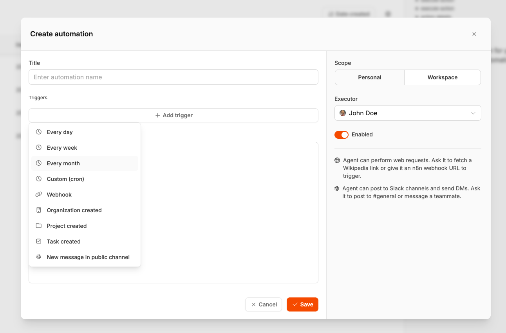Screen dimensions: 506x333
Task: Click the Executor dropdown chevron
Action: pyautogui.click(x=473, y=113)
